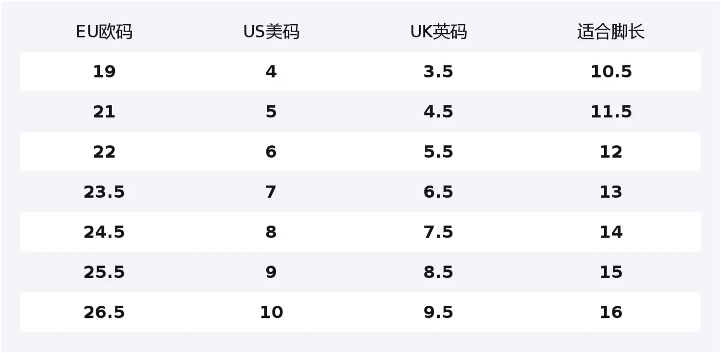This screenshot has width=721, height=353.
Task: Select EU size 19 cell
Action: [x=104, y=72]
